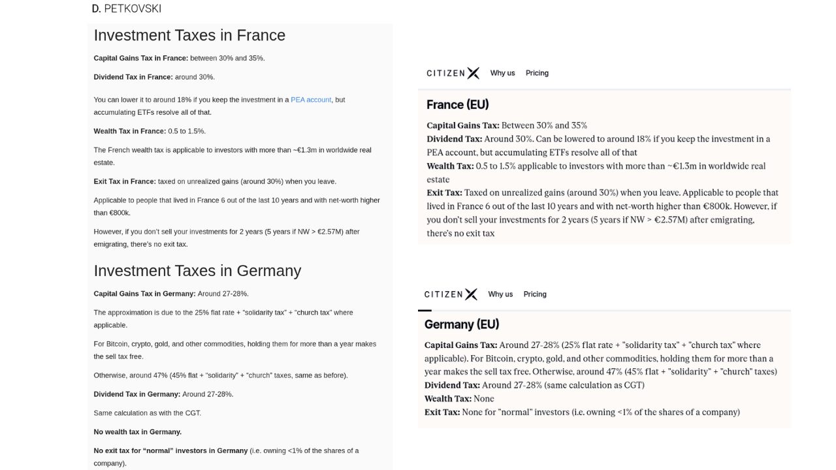Select "Pricing" above Germany (EU) card
This screenshot has width=836, height=470.
(x=535, y=294)
